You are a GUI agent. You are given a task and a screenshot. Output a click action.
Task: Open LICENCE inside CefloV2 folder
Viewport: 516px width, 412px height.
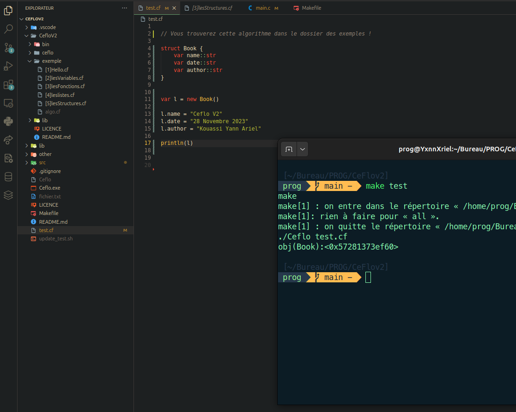(x=52, y=129)
